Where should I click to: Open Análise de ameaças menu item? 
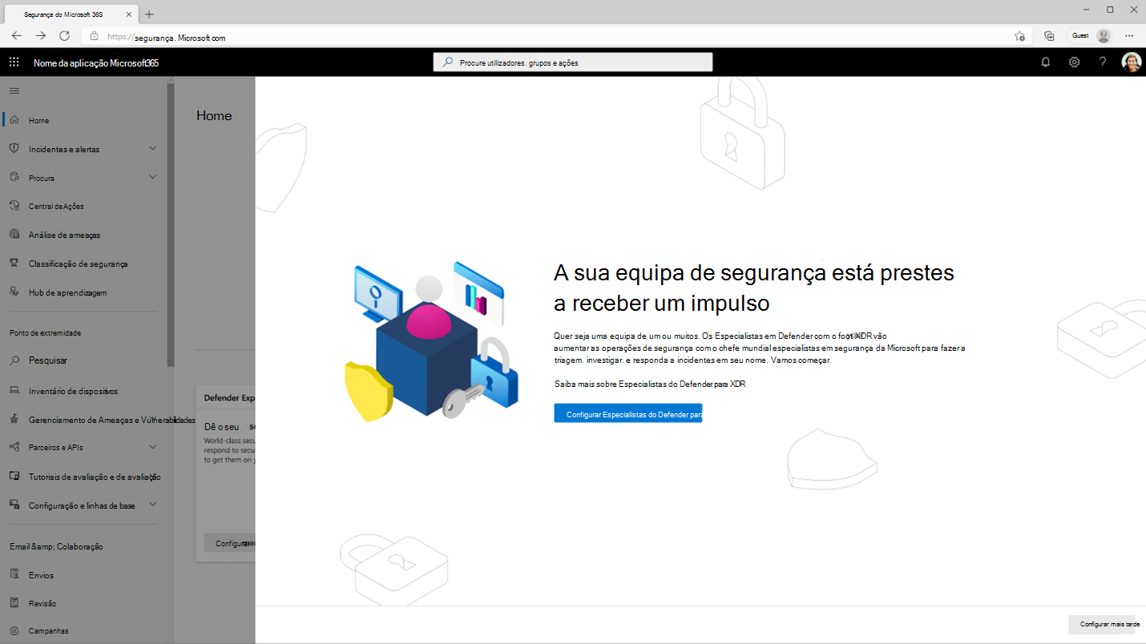coord(64,235)
